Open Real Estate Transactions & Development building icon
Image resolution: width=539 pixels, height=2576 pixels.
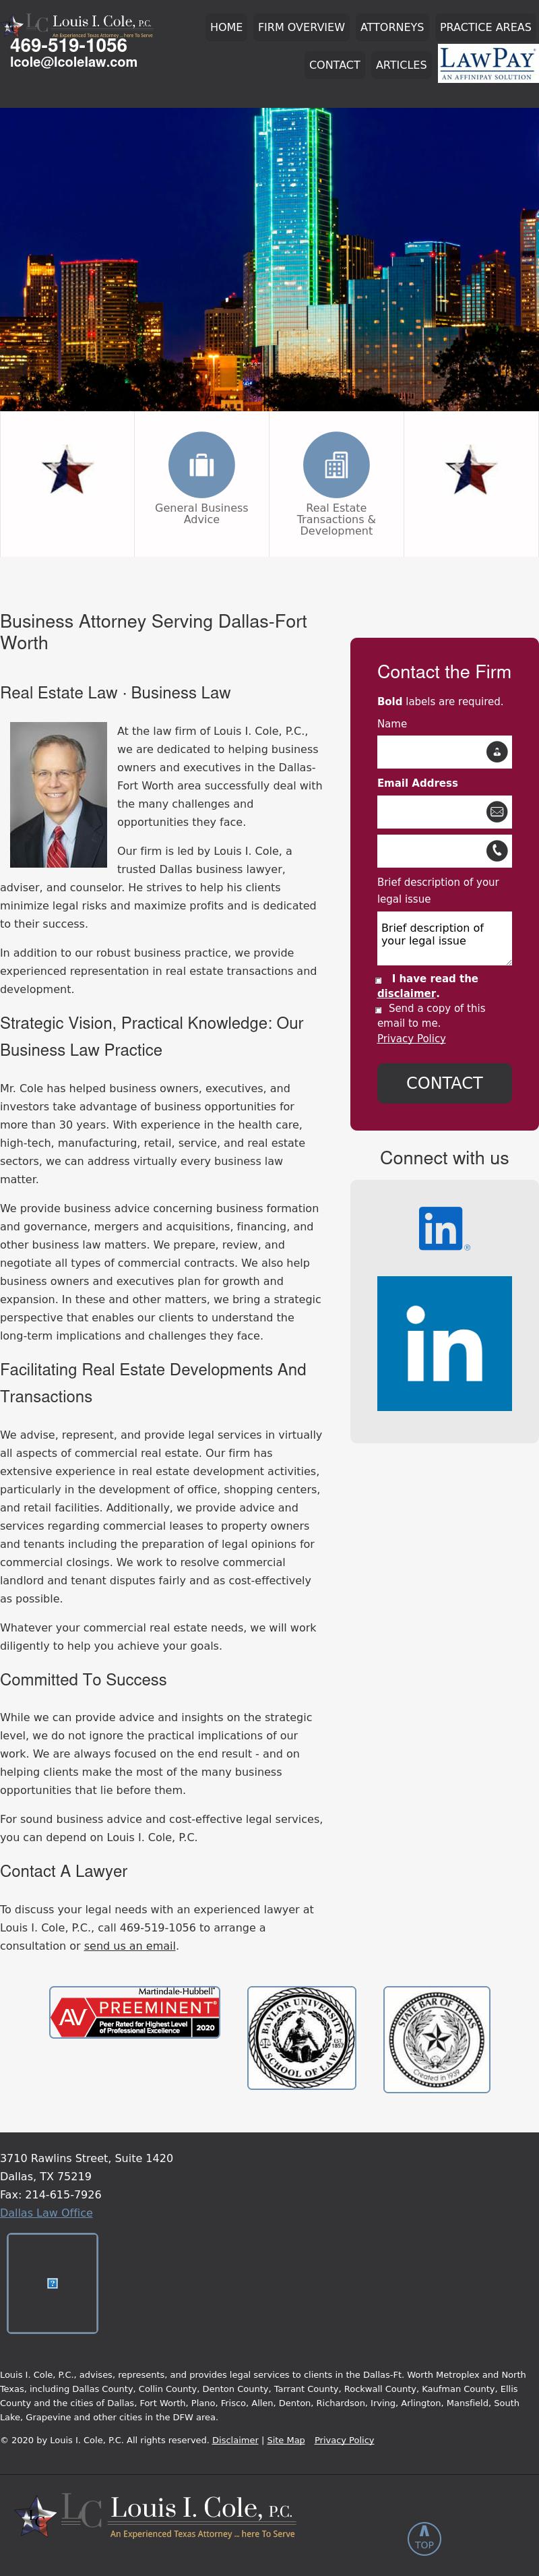click(x=337, y=463)
